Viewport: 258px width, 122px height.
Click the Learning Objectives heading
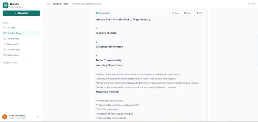click(x=109, y=65)
